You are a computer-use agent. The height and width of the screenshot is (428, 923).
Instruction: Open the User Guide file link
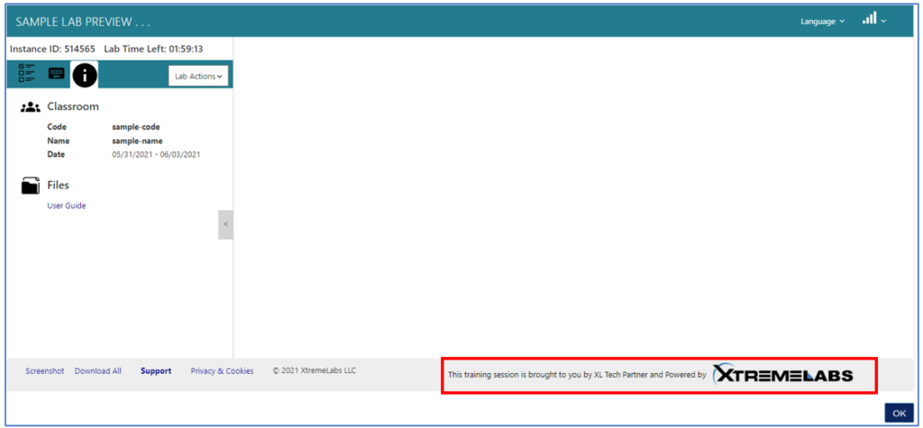(x=67, y=205)
